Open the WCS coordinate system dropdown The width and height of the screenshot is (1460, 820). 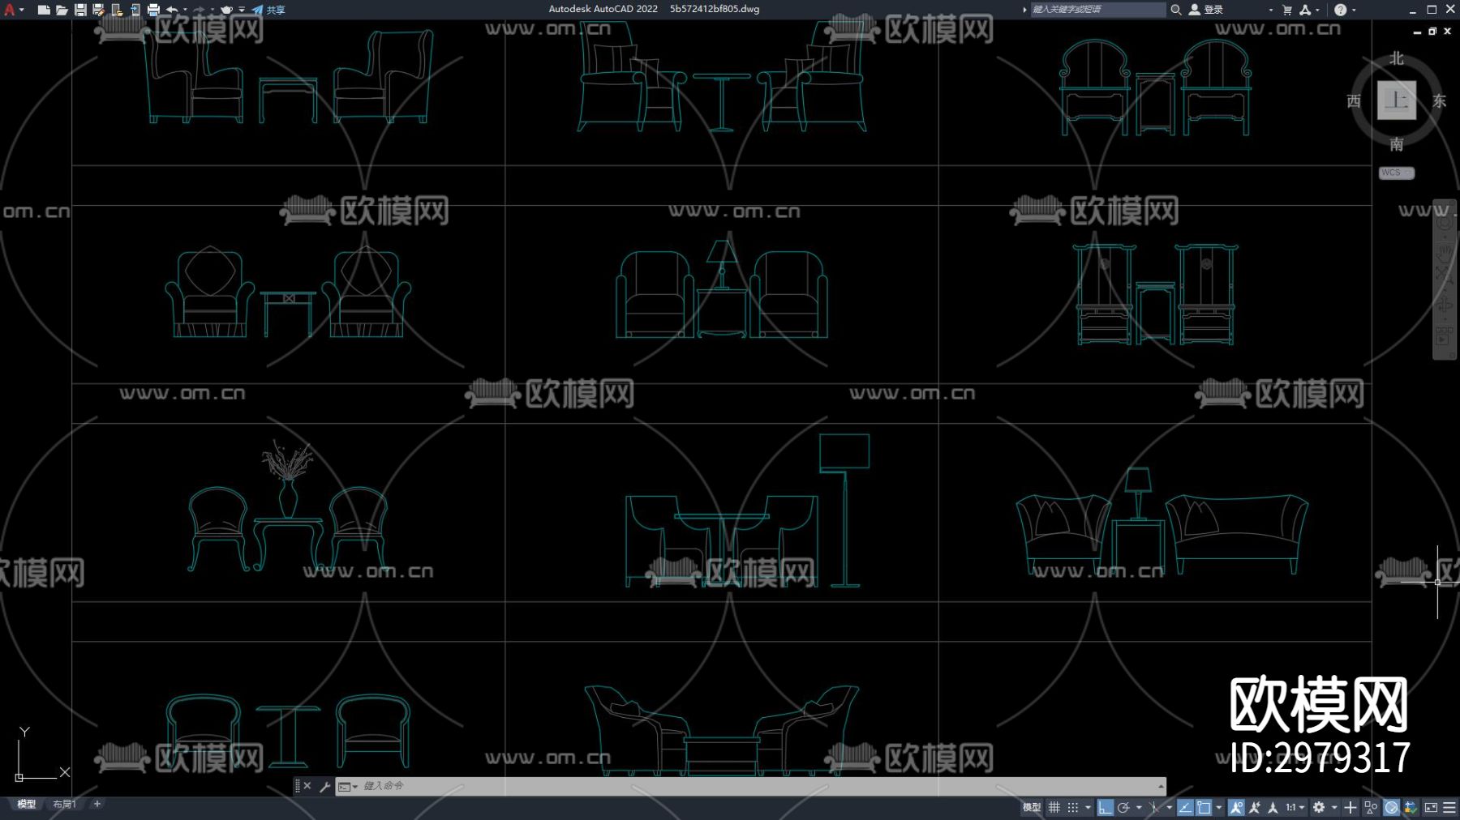click(x=1397, y=173)
